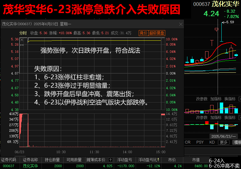Click 改参数 above the volume indicator
Viewport: 241px width, 169px height.
202,99
